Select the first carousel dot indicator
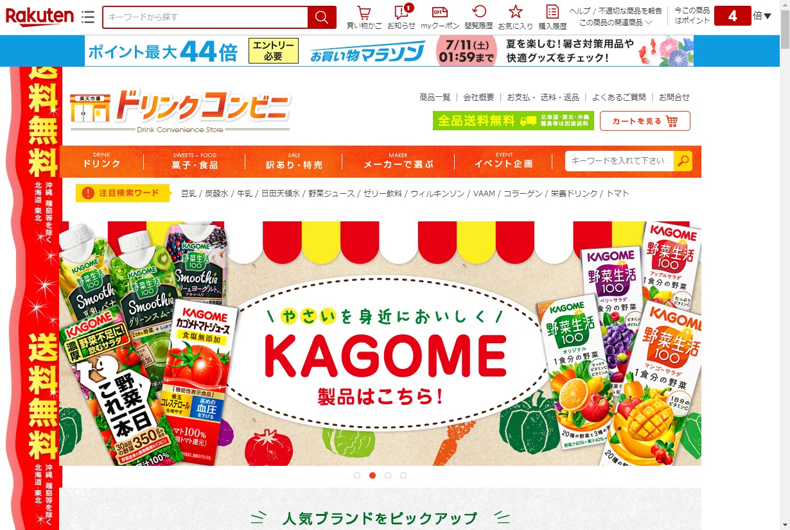Image resolution: width=790 pixels, height=530 pixels. pyautogui.click(x=357, y=475)
